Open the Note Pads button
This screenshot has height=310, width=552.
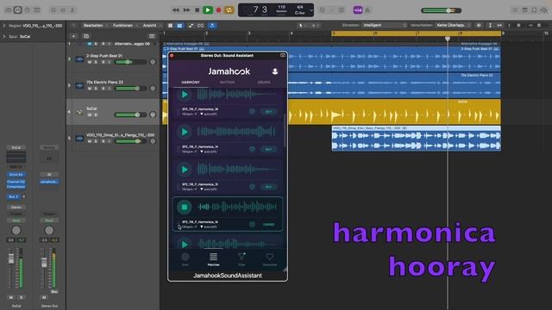click(x=524, y=10)
